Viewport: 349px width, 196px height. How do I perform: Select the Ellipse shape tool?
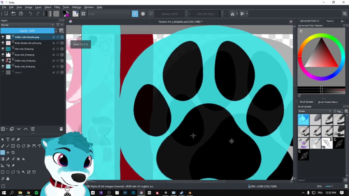[x=18, y=146]
